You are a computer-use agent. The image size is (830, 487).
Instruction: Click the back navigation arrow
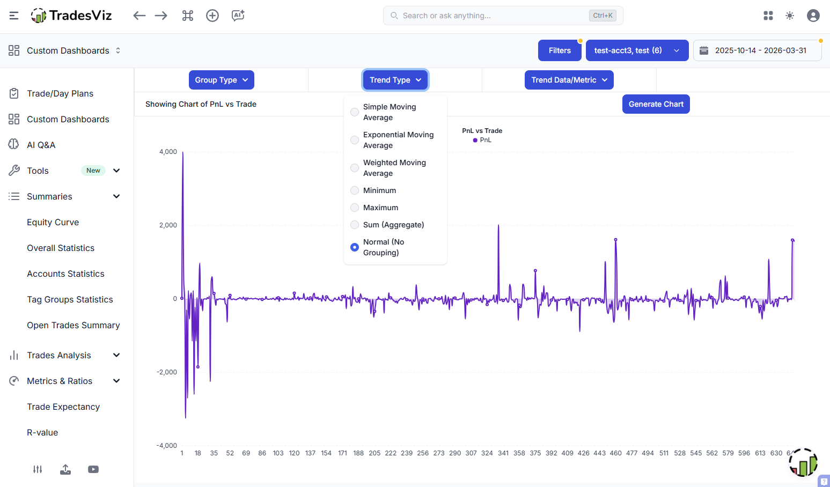coord(139,16)
